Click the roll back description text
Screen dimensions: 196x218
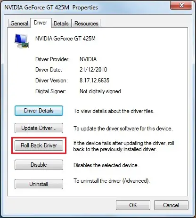123,146
